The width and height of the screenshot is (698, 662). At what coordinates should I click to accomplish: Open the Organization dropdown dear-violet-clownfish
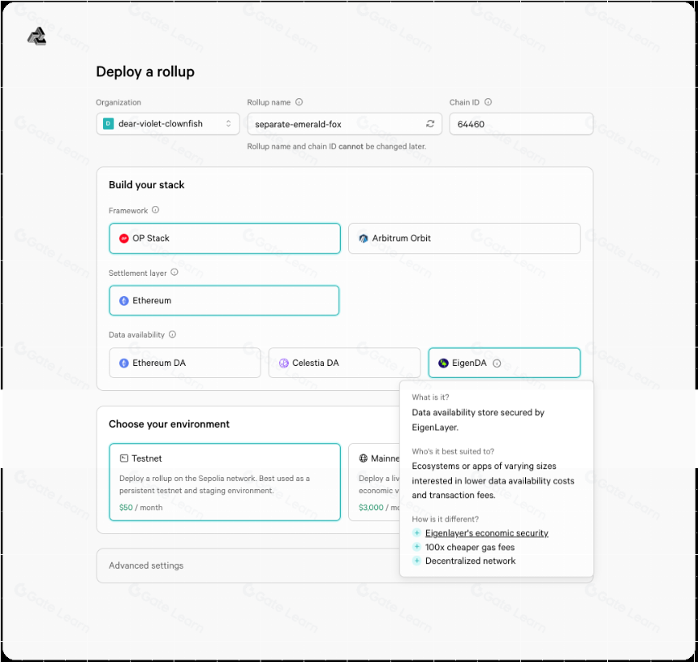(x=168, y=123)
